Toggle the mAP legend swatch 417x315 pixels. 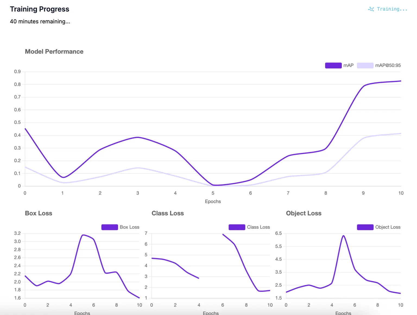[333, 66]
